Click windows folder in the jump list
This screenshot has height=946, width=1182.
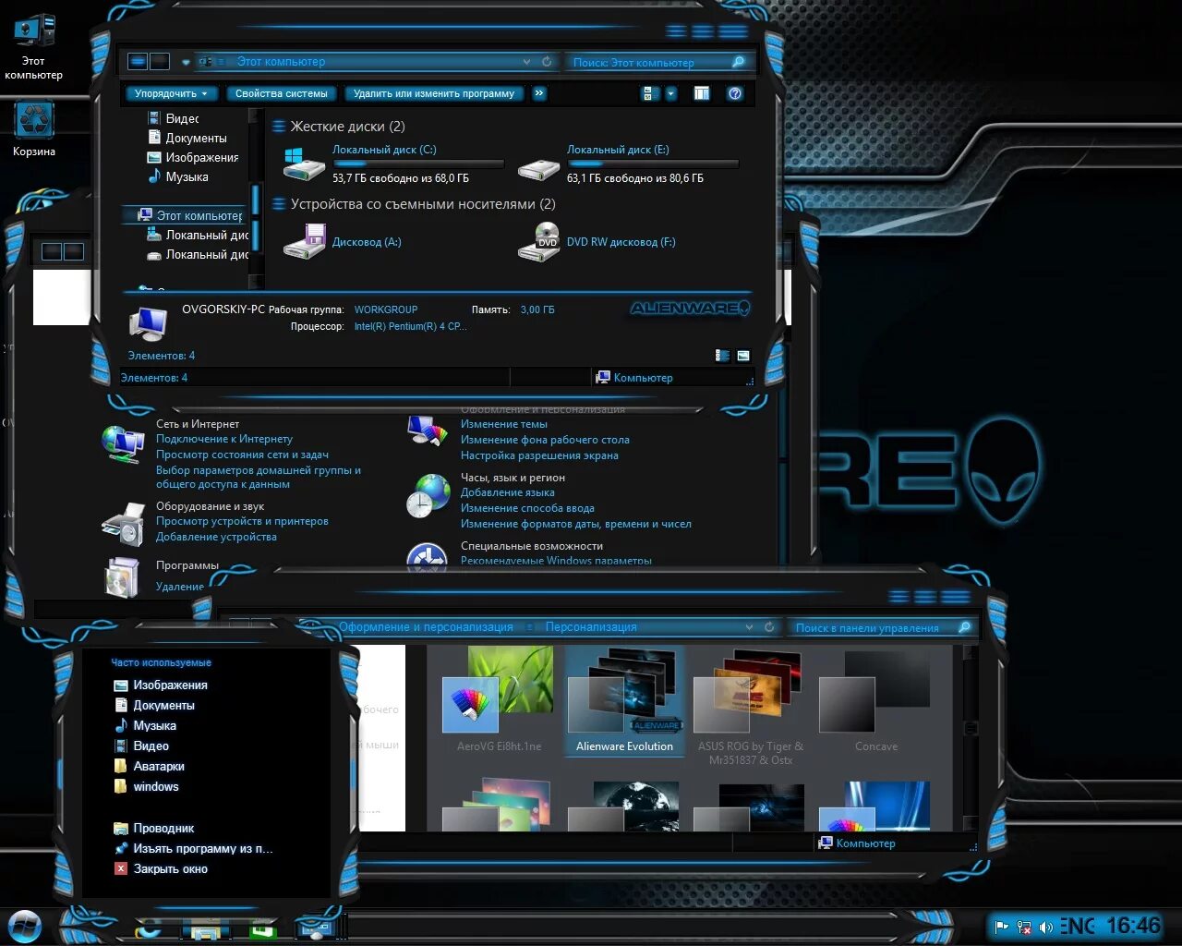click(146, 786)
